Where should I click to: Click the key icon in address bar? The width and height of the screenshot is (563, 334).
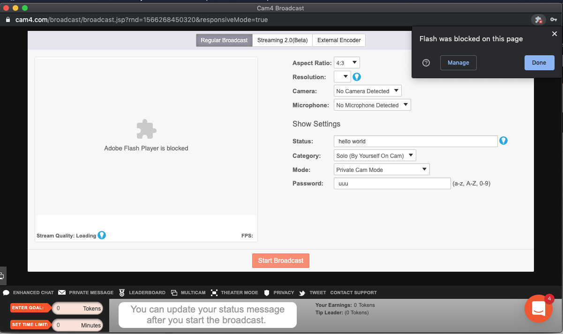pyautogui.click(x=554, y=20)
